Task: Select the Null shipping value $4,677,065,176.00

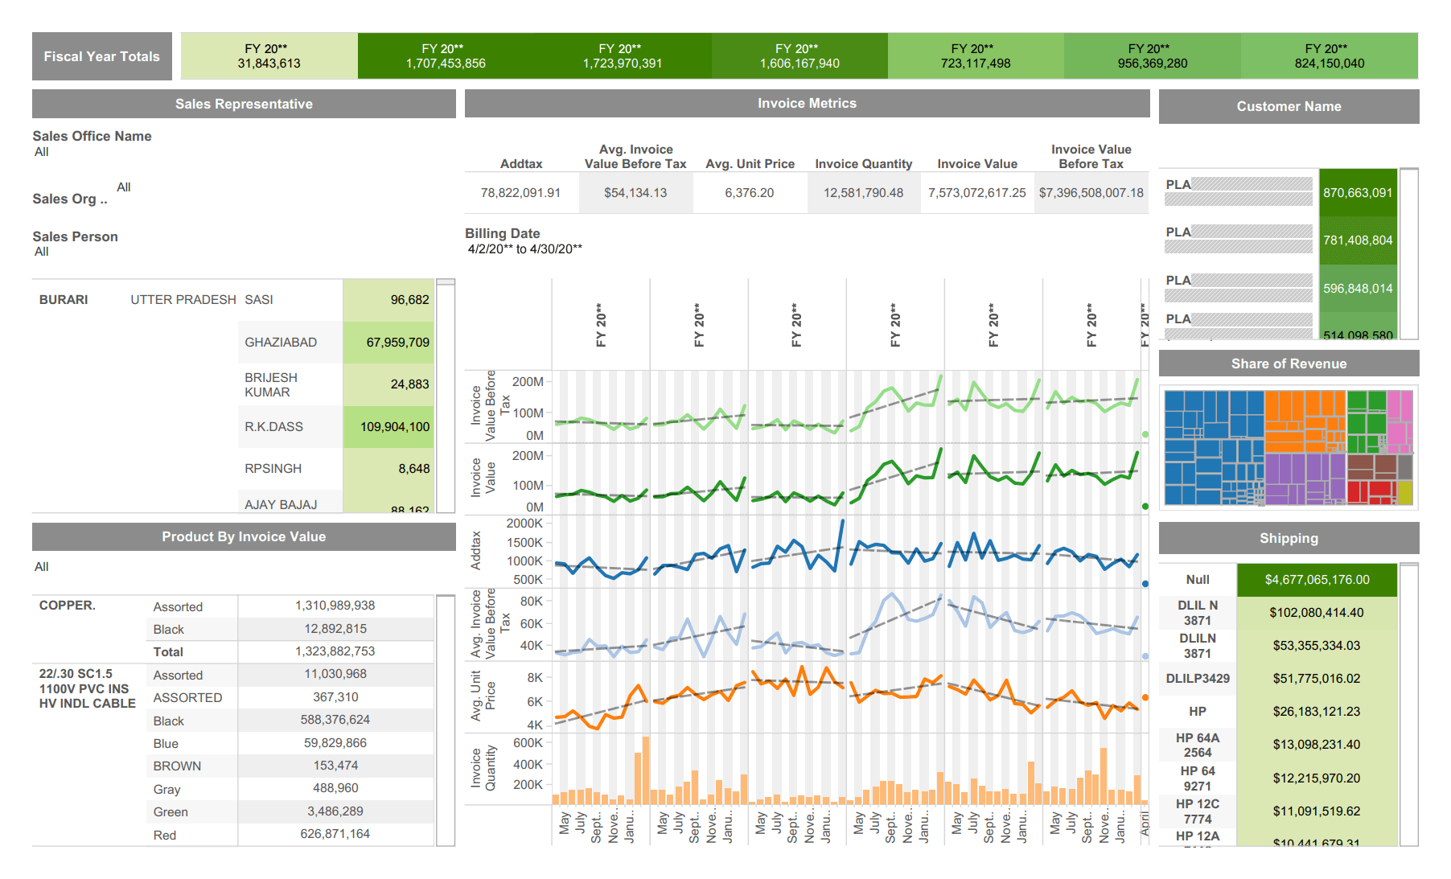Action: [x=1317, y=580]
